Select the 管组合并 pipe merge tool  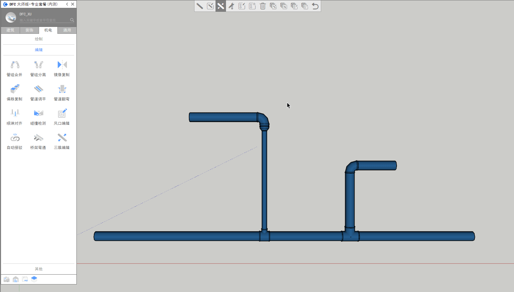click(x=15, y=68)
